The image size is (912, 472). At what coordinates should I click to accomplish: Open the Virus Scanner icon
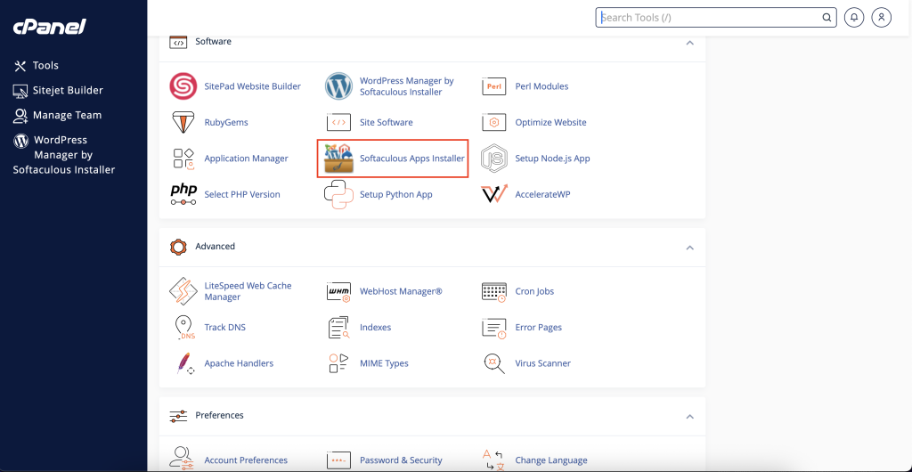tap(493, 364)
